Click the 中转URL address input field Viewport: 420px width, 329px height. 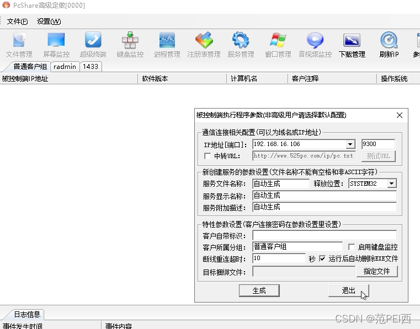pos(304,156)
